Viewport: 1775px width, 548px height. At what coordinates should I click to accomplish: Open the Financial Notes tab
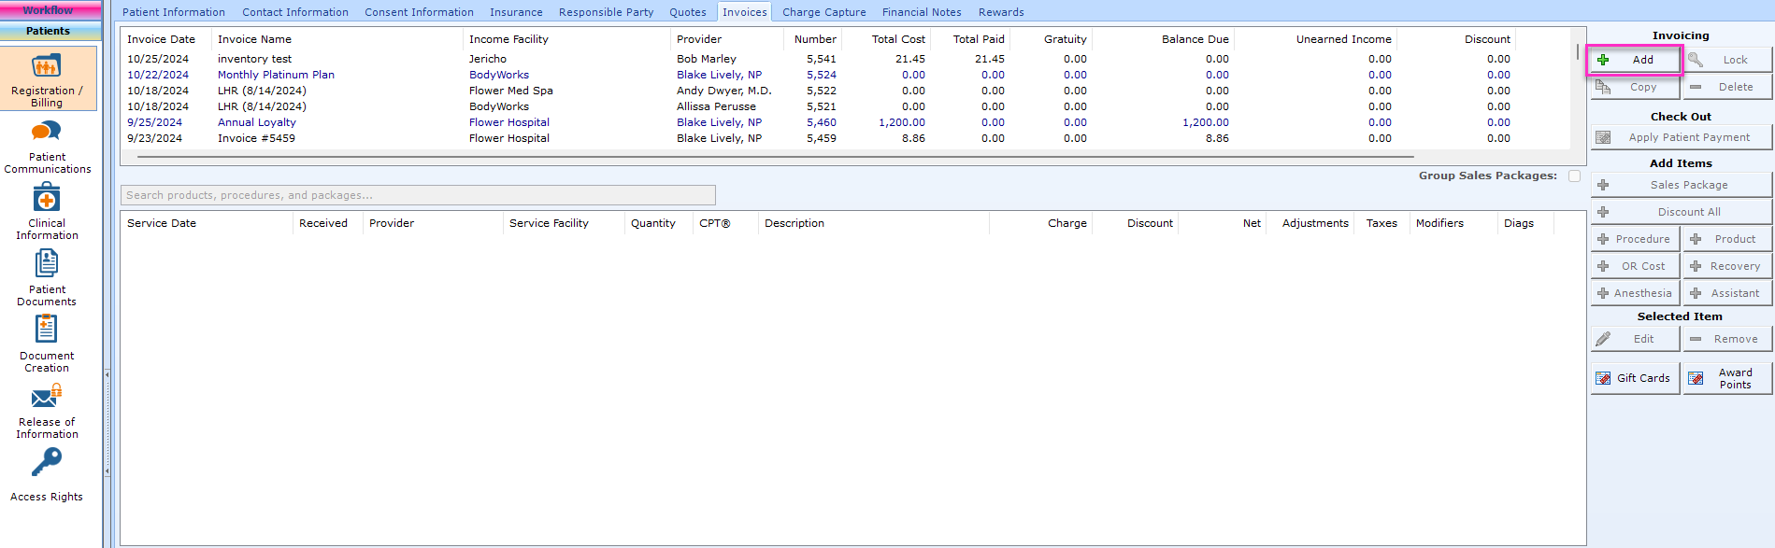[921, 12]
